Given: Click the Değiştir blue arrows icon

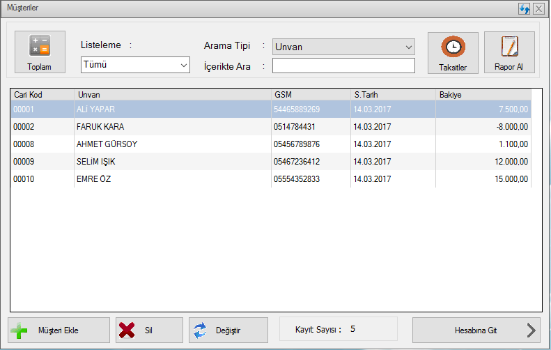Looking at the screenshot, I should pyautogui.click(x=201, y=330).
